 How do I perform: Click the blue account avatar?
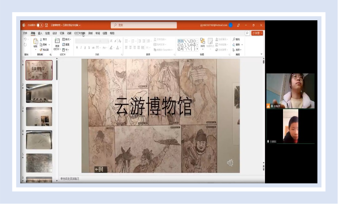coord(231,25)
